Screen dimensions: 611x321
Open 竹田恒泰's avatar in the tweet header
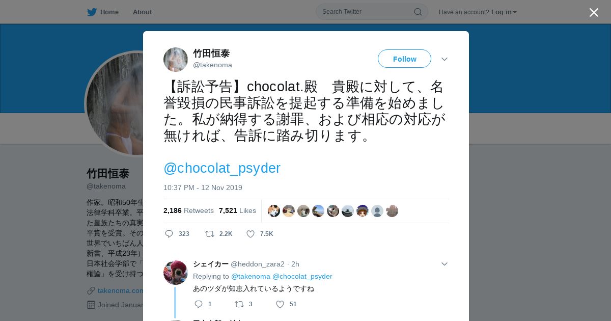(x=176, y=60)
